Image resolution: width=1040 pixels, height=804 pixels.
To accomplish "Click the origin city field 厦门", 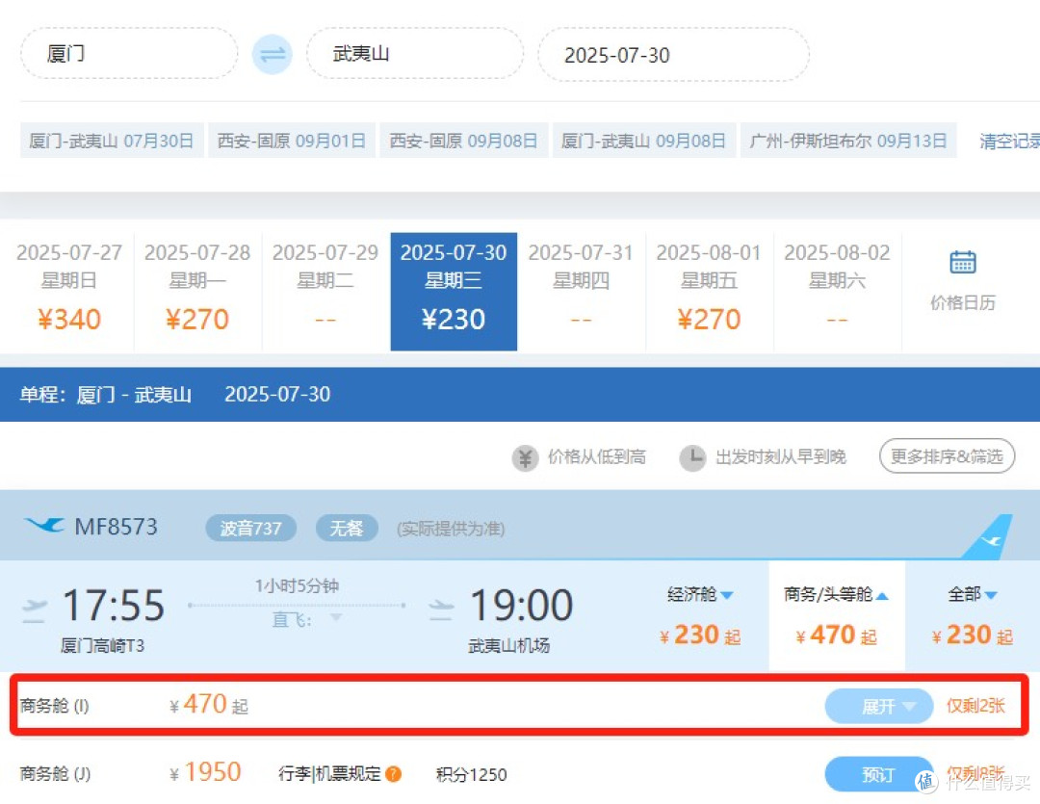I will point(129,54).
